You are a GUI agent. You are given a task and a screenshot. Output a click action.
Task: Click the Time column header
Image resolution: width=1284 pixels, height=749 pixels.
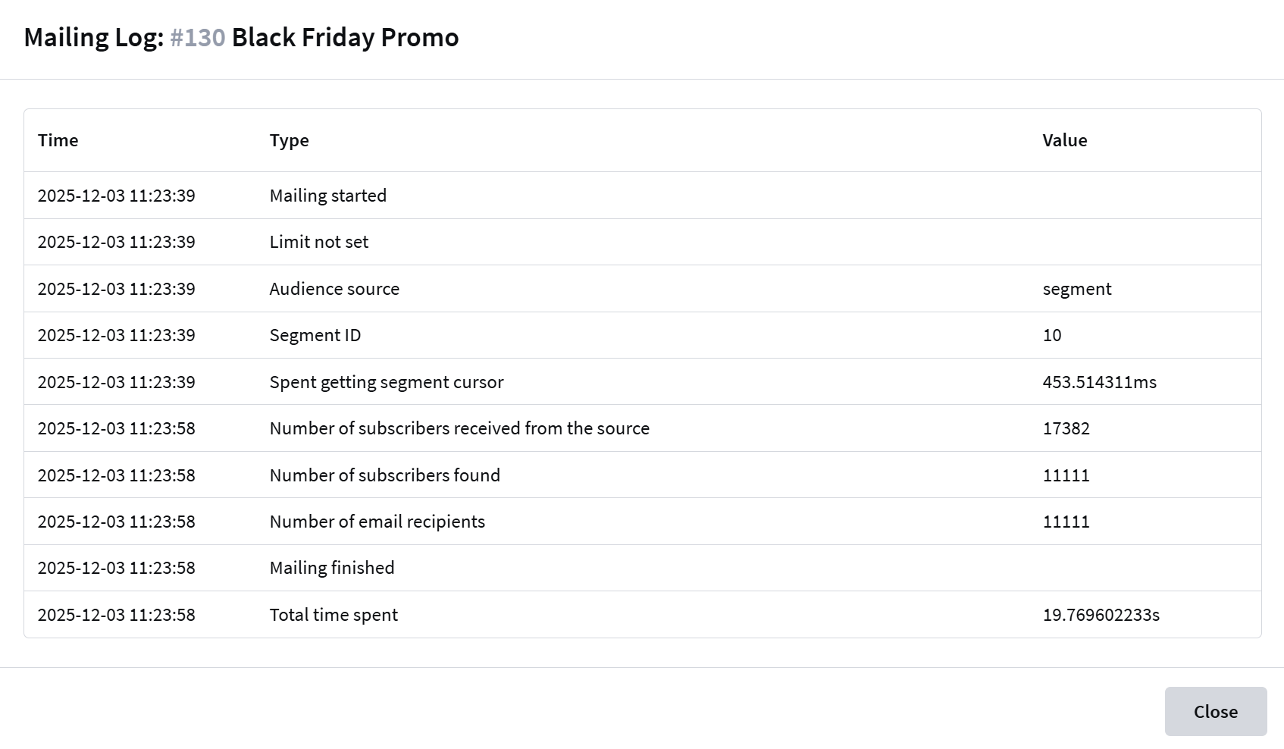tap(58, 140)
